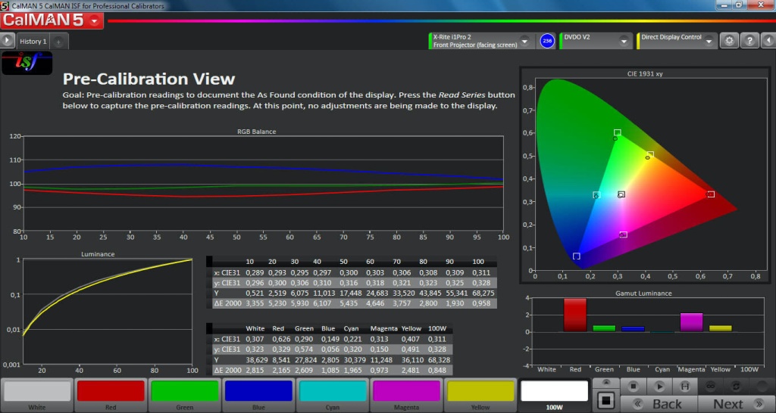
Task: Select the 10 column header in the grayscale table
Action: pos(249,261)
